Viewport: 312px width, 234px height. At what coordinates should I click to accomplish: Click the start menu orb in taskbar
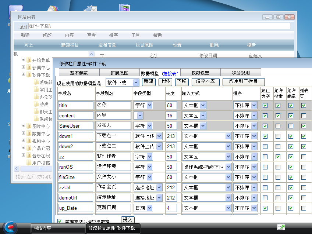click(10, 227)
